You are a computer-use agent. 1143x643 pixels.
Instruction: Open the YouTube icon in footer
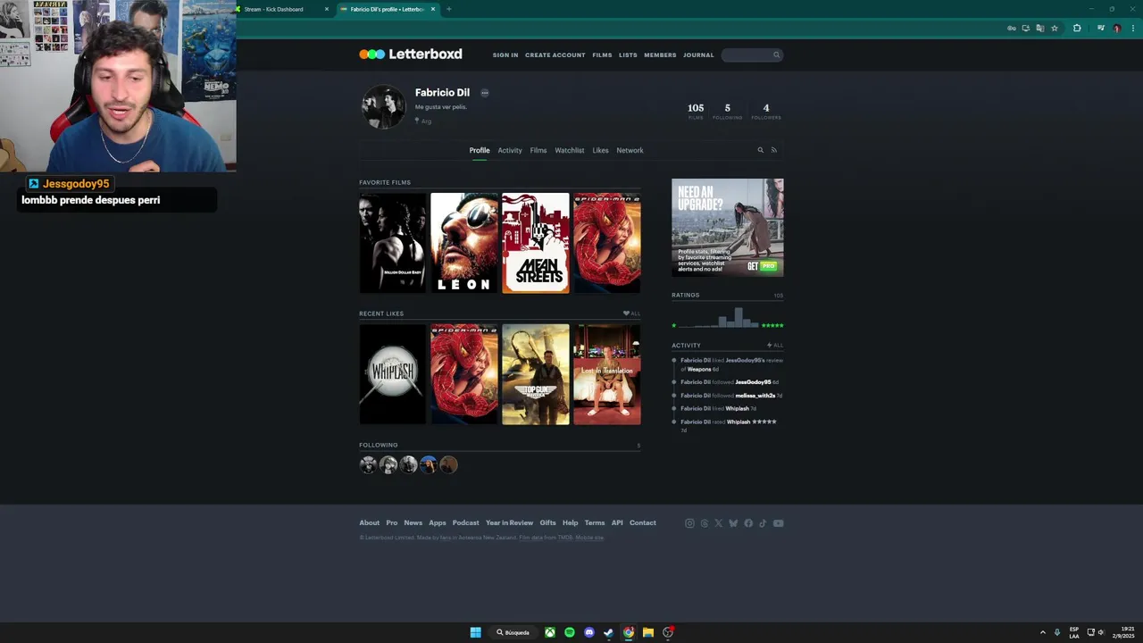pos(778,523)
